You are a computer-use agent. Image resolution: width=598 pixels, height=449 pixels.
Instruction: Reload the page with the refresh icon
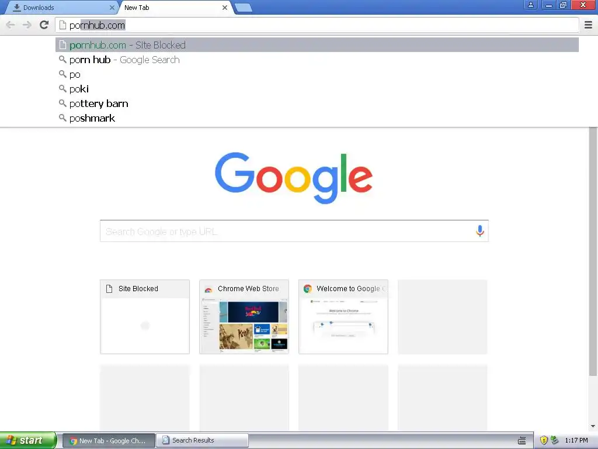click(44, 25)
